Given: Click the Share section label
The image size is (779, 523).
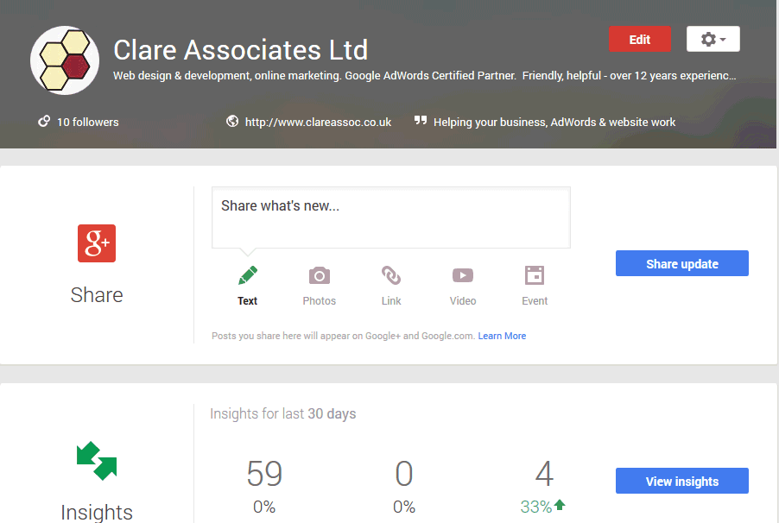Looking at the screenshot, I should coord(97,295).
